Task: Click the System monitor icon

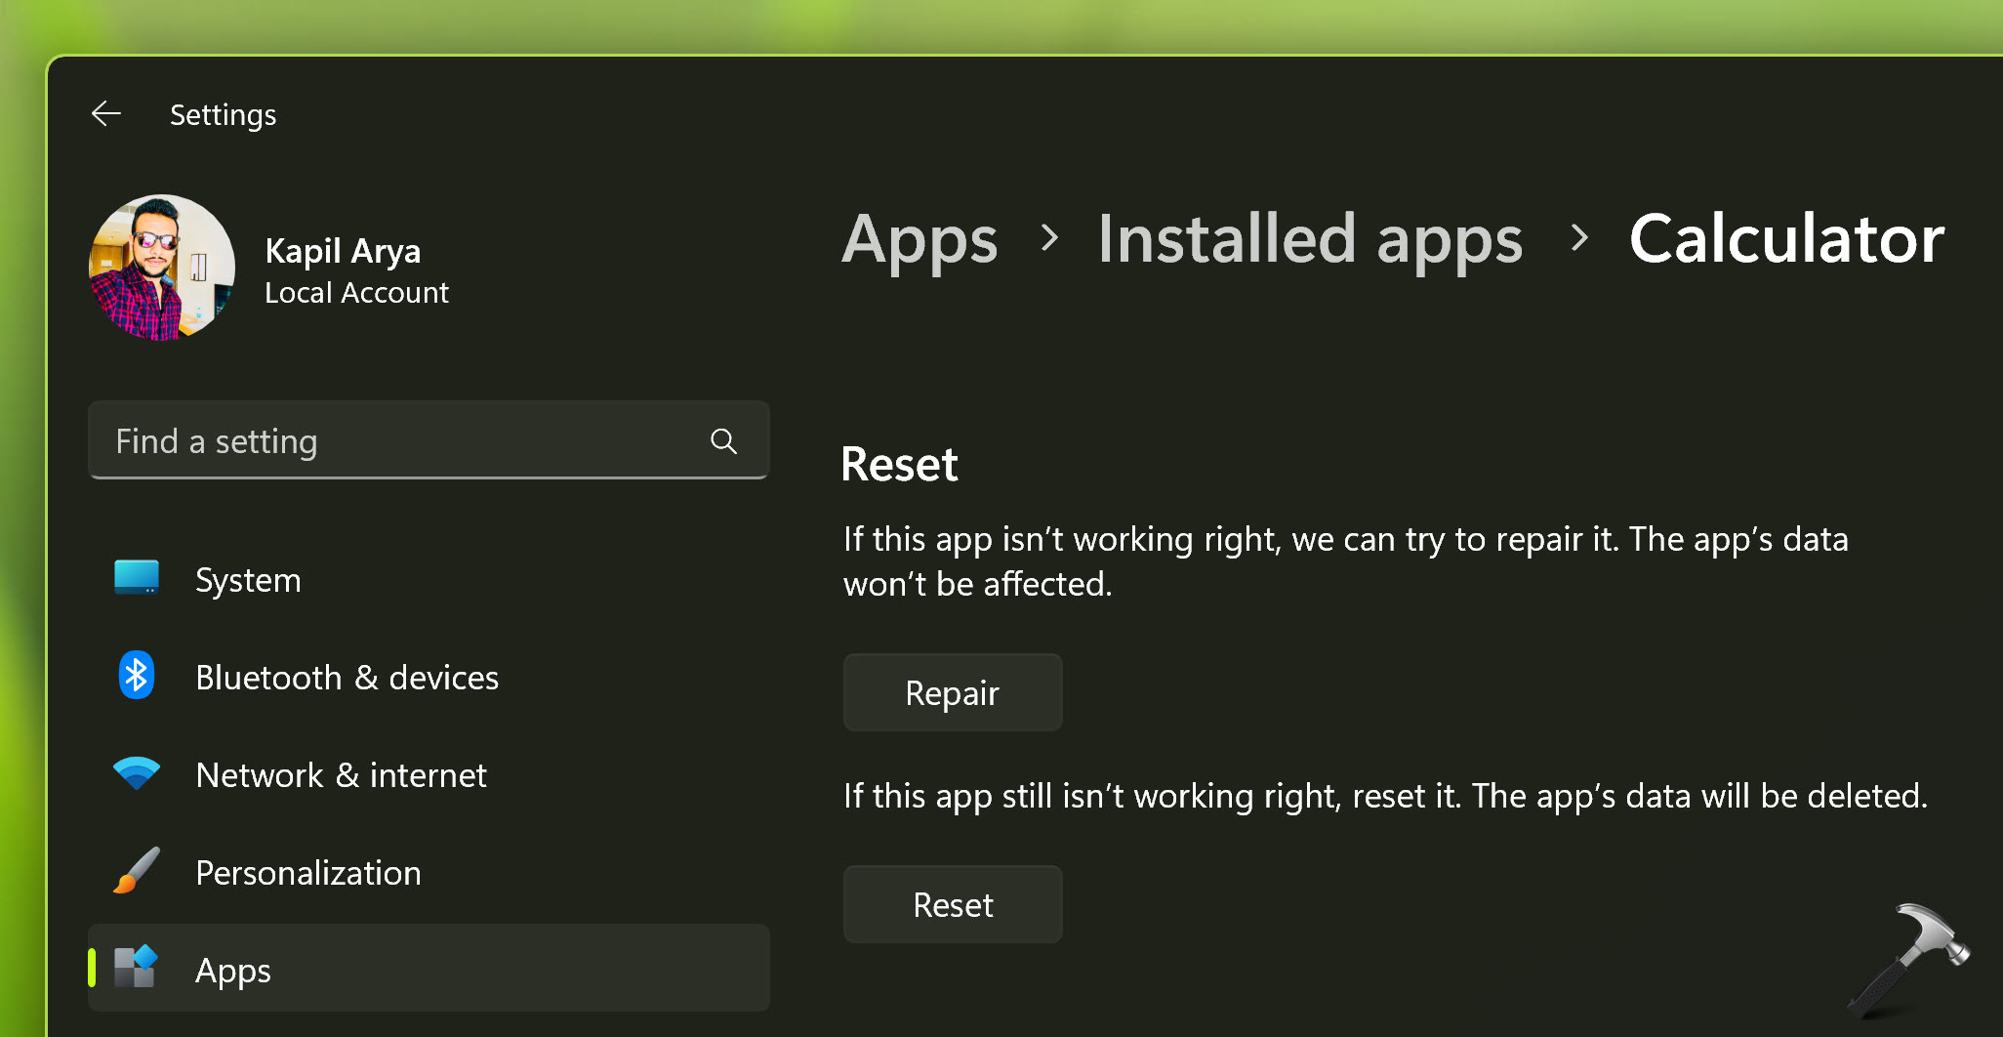Action: pos(137,578)
